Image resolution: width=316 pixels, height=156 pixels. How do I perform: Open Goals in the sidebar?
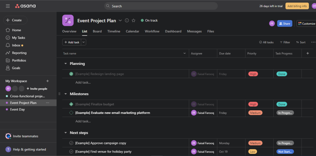coord(13,68)
